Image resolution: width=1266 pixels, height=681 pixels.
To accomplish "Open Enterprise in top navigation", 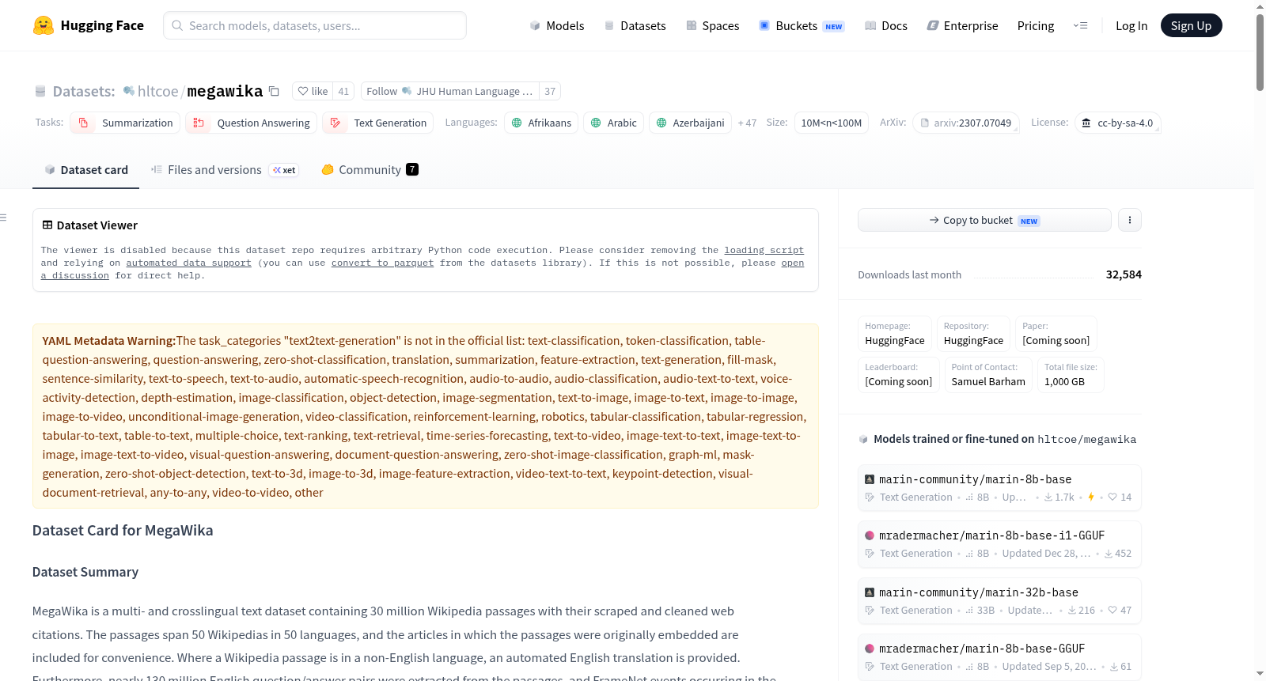I will 962,25.
